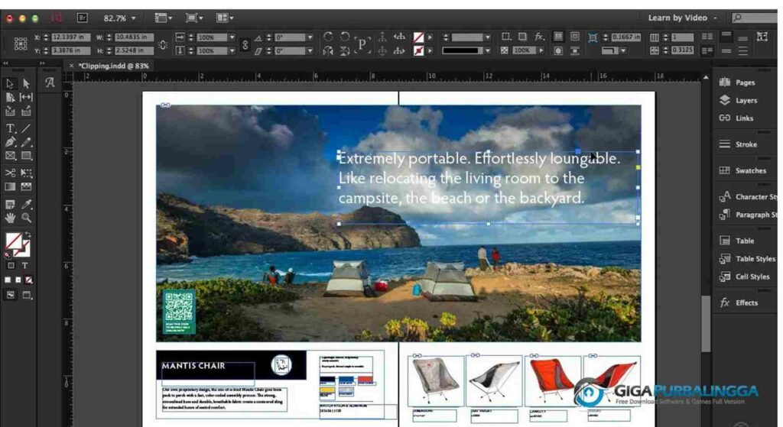
Task: Select the Type tool
Action: (x=10, y=128)
